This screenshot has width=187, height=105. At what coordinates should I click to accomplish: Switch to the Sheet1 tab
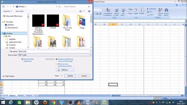[x=12, y=95]
